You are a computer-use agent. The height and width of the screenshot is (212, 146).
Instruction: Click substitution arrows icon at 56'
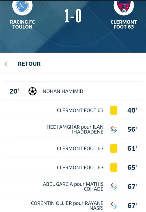pyautogui.click(x=113, y=129)
